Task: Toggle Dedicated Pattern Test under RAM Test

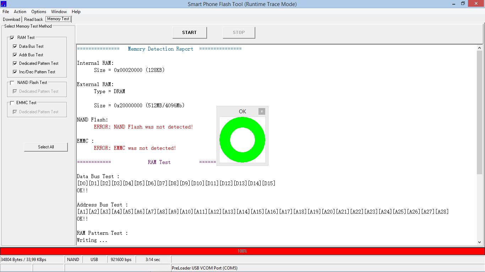Action: [15, 63]
